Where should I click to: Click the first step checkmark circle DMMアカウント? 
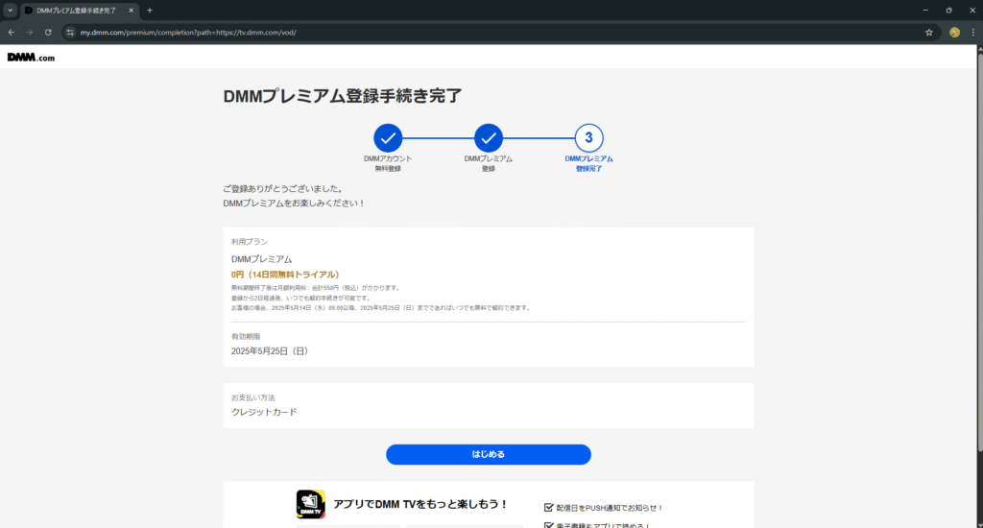tap(388, 138)
